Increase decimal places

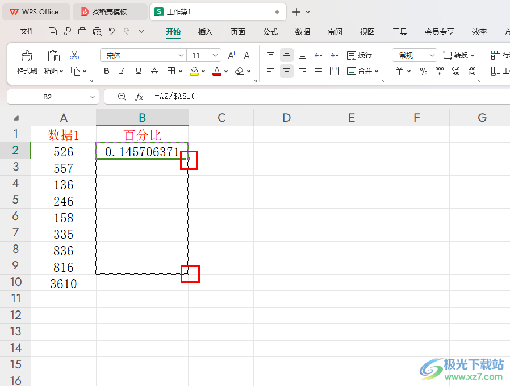pyautogui.click(x=455, y=71)
